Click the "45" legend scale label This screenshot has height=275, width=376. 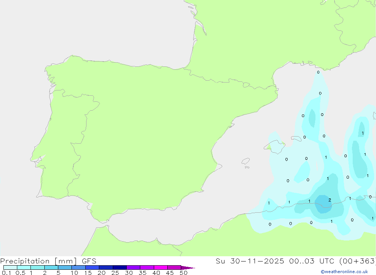[x=170, y=273]
